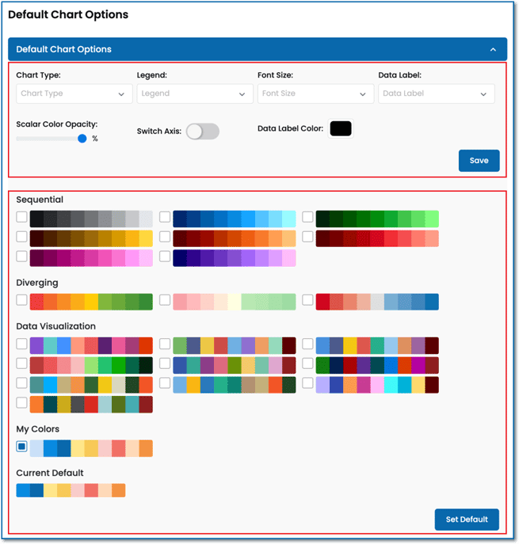Toggle the Switch Axis switch
Screen dimensions: 519x544
203,131
